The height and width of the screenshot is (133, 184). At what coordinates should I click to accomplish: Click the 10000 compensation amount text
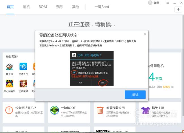coord(166,87)
